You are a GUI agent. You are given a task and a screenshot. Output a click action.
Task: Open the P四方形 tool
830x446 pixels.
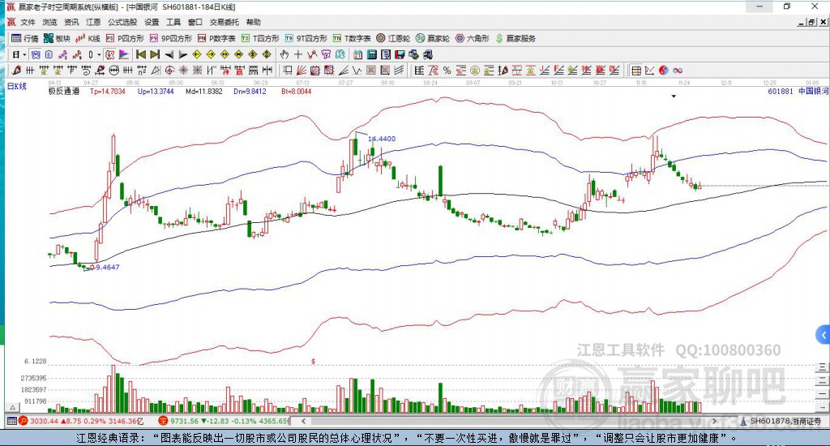125,38
